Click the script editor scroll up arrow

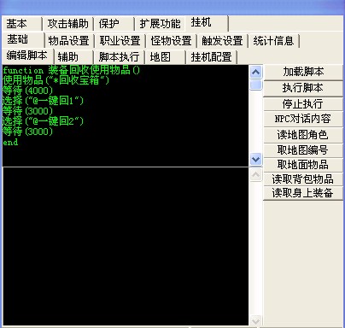255,73
